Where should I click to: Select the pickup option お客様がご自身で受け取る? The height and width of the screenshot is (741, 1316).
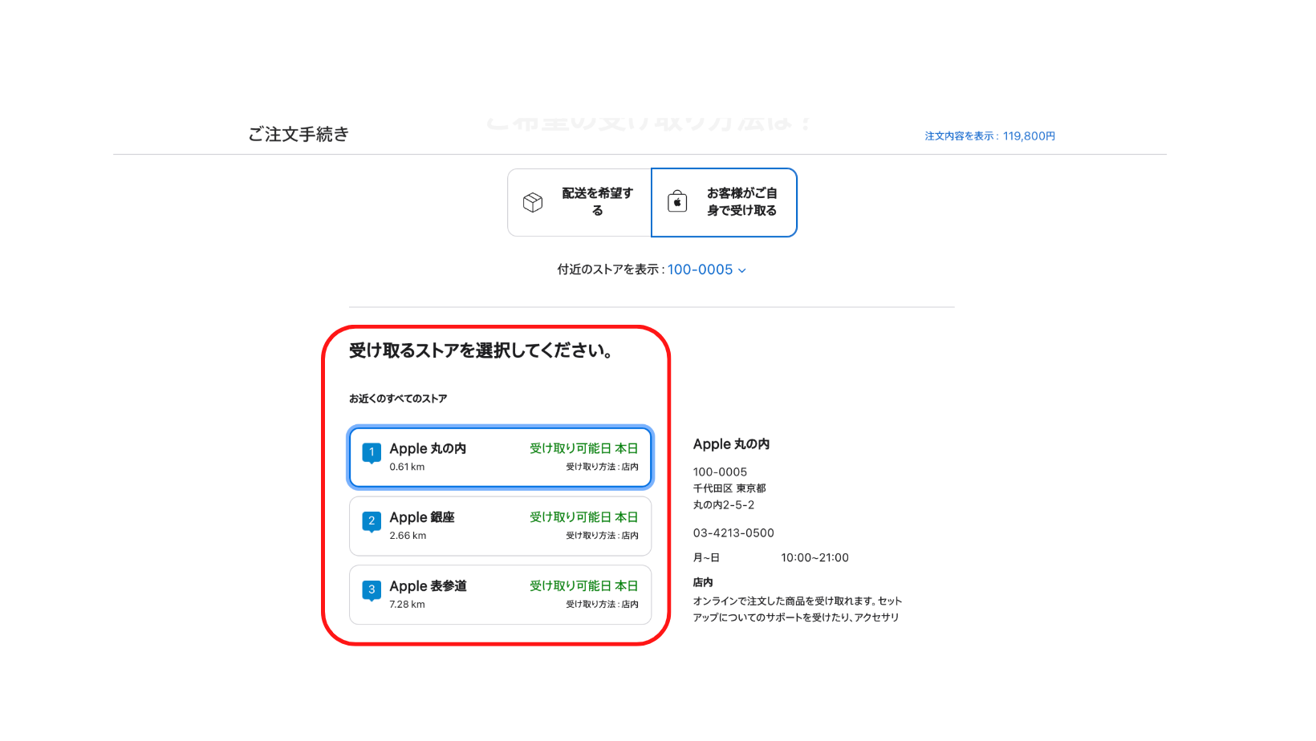click(724, 202)
